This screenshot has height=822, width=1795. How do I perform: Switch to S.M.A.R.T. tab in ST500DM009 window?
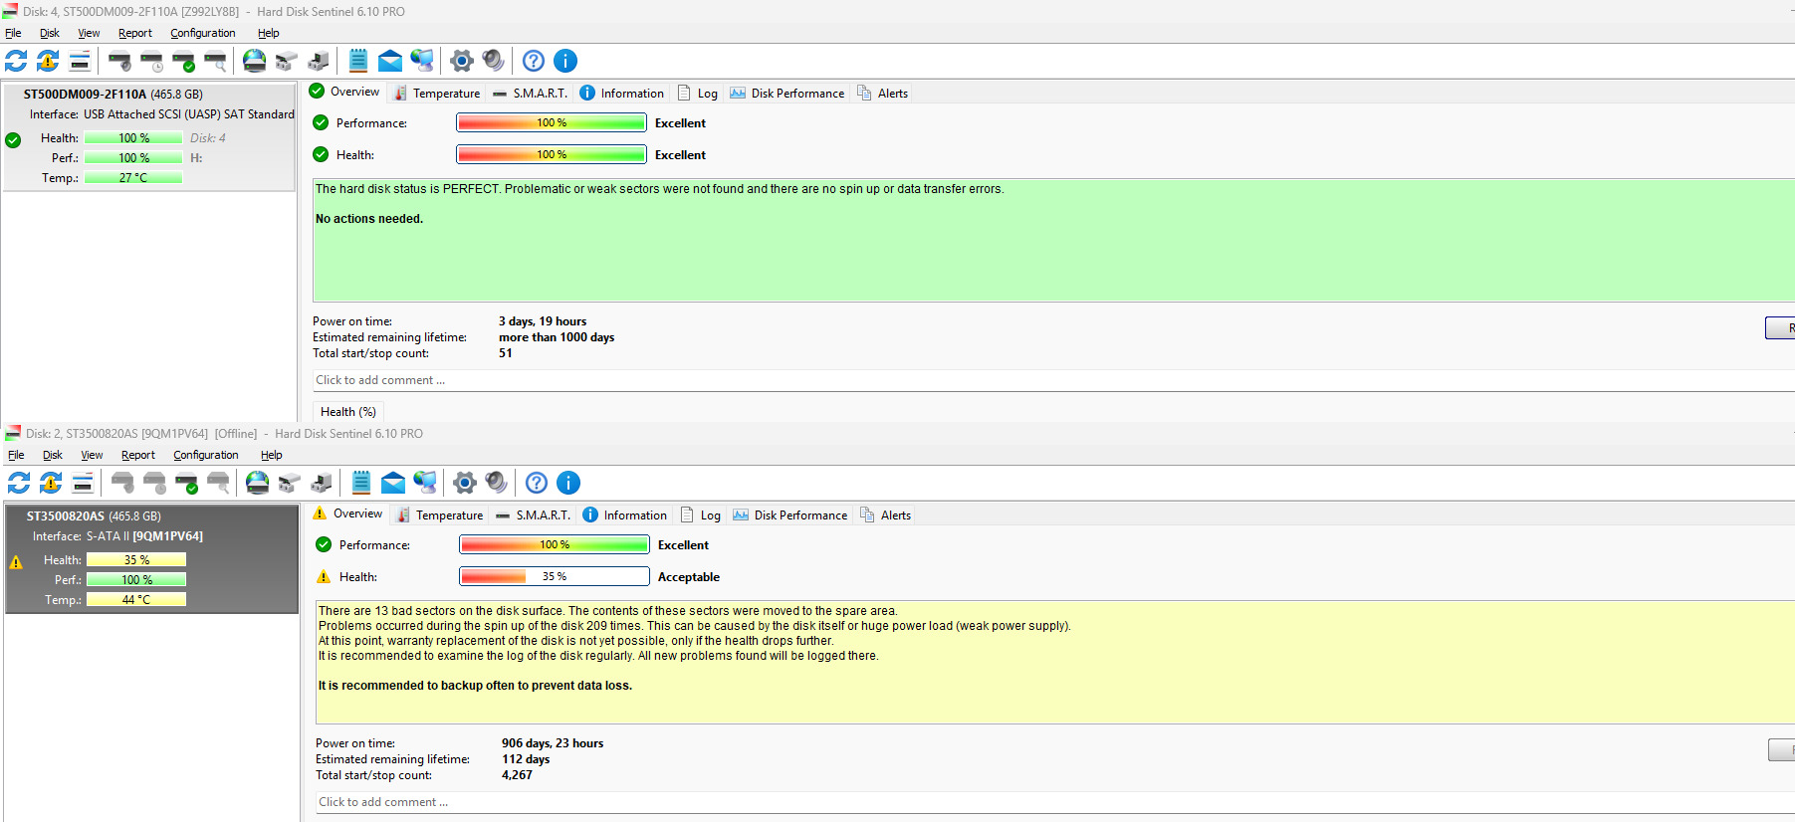530,93
